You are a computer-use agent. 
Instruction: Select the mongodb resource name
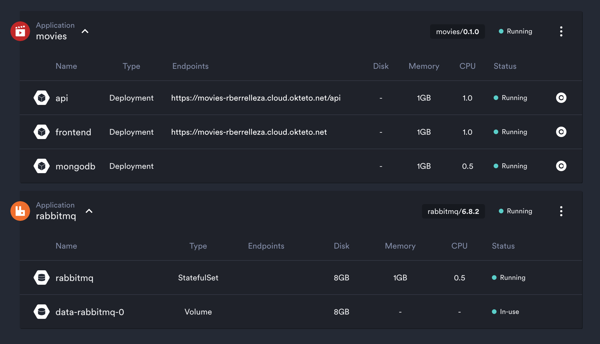(x=75, y=166)
